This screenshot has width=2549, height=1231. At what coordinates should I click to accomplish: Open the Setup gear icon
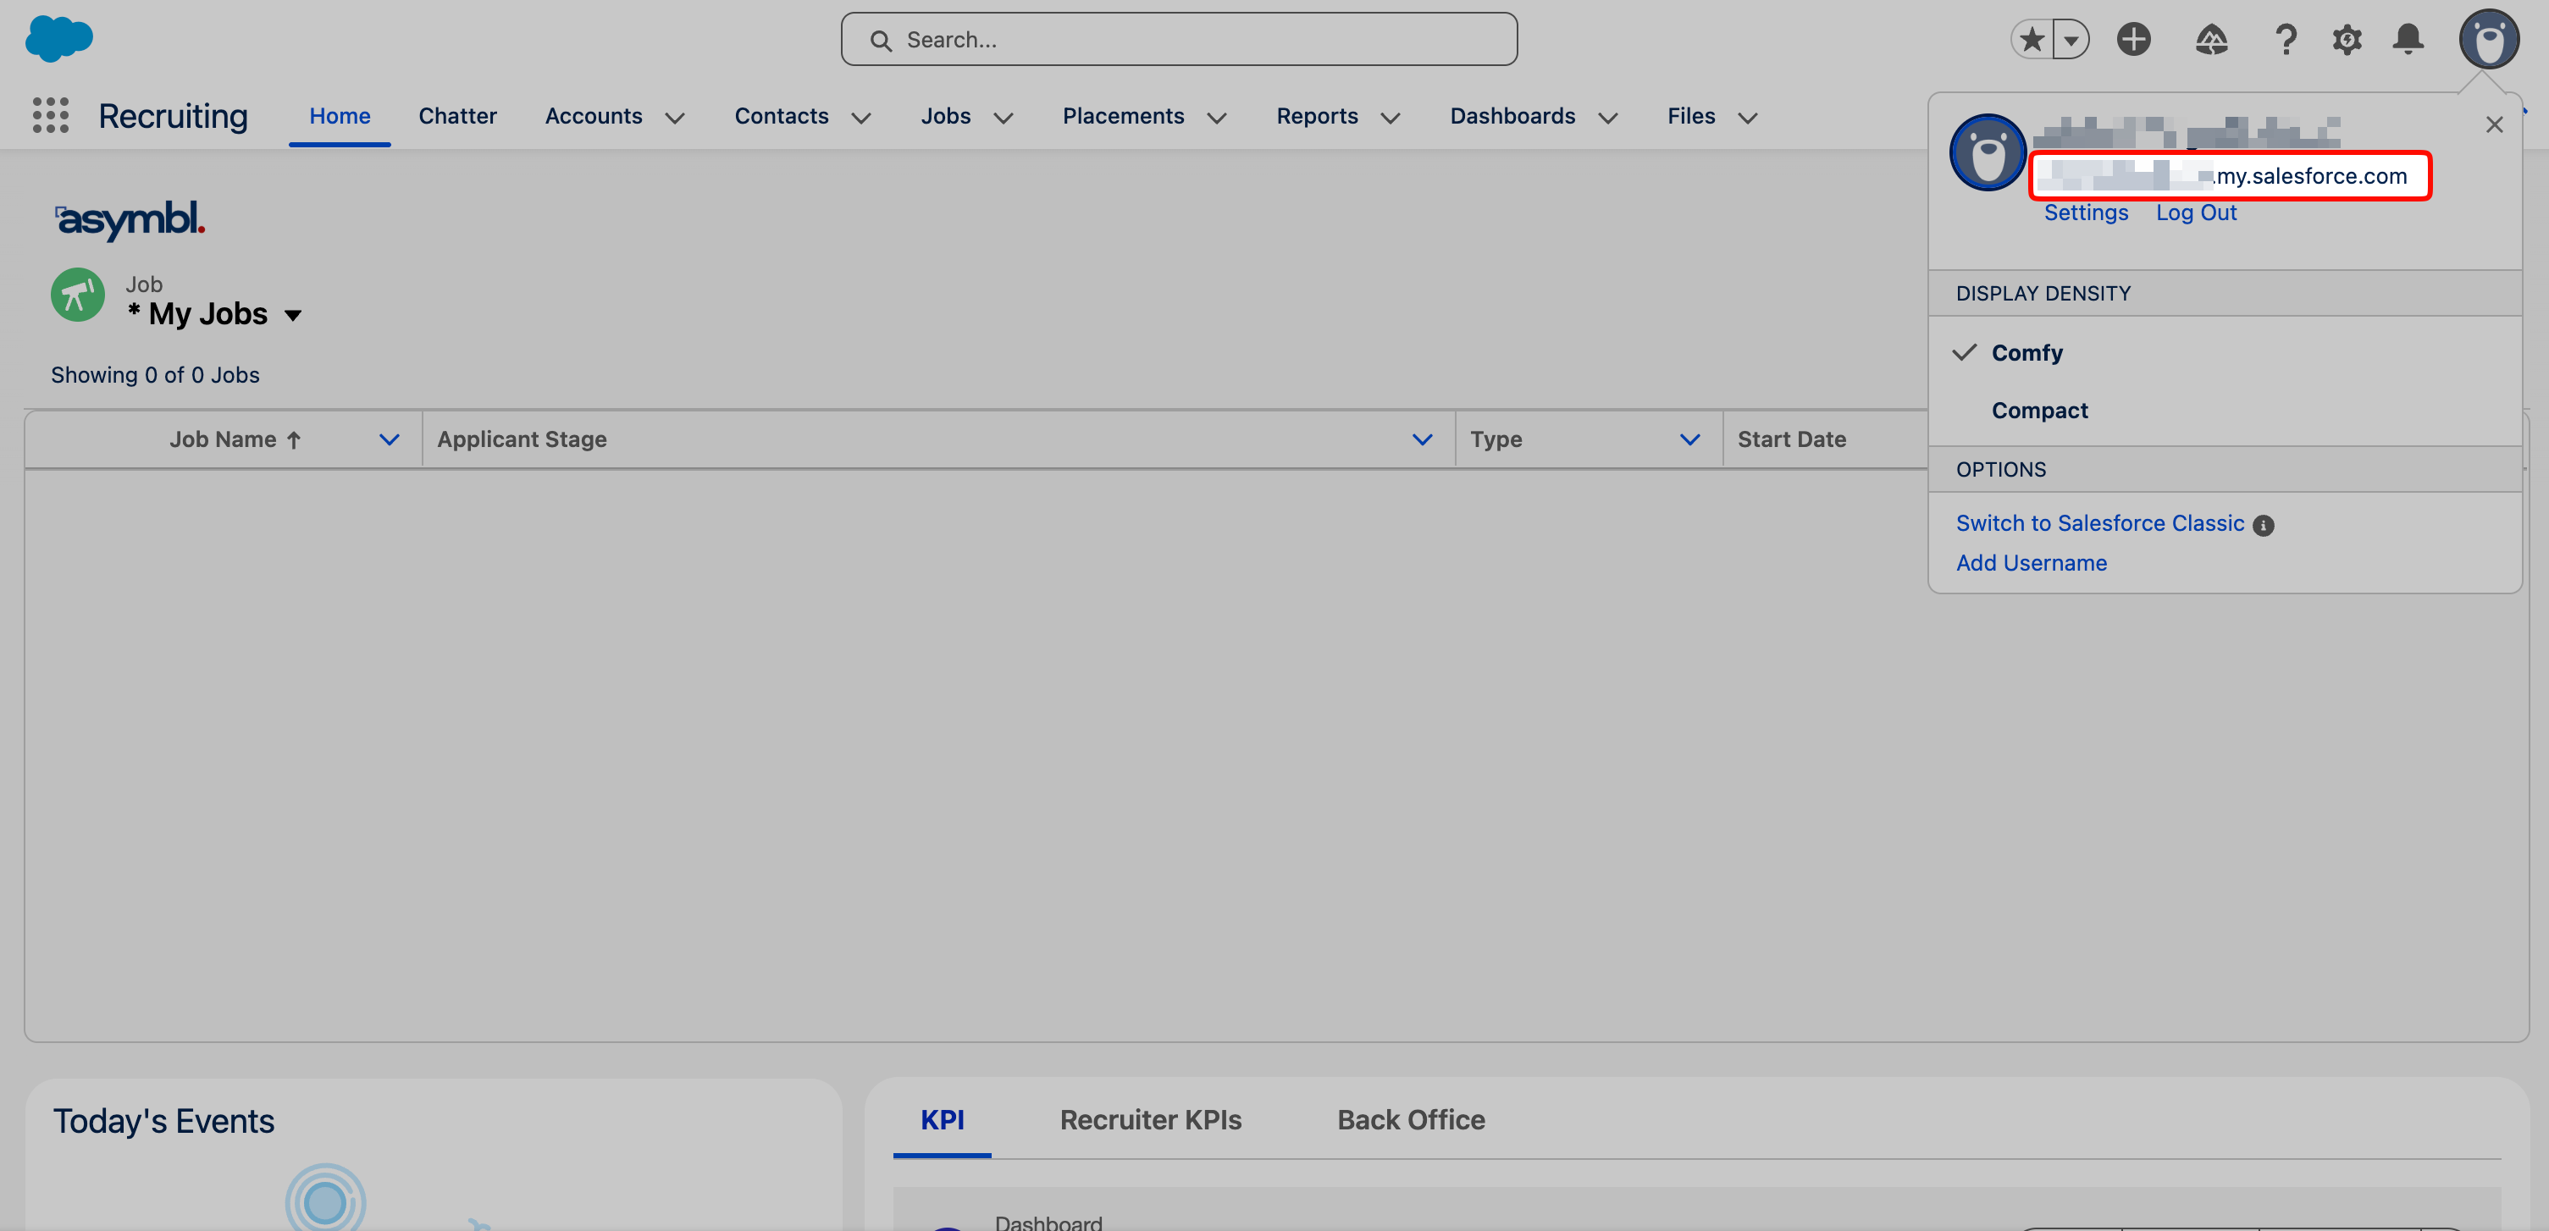2346,40
